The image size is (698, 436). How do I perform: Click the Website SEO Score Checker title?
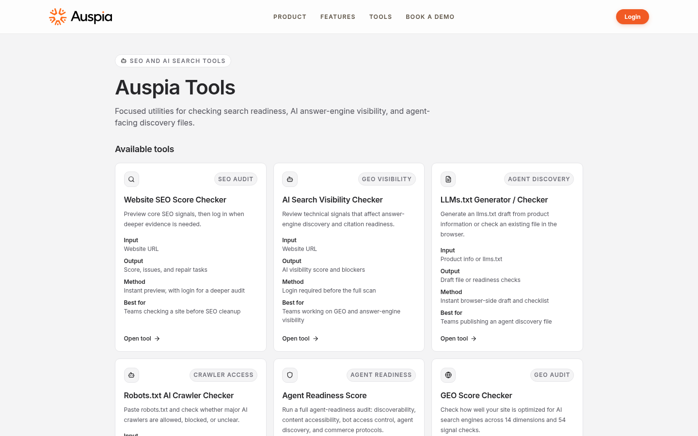[x=175, y=200]
